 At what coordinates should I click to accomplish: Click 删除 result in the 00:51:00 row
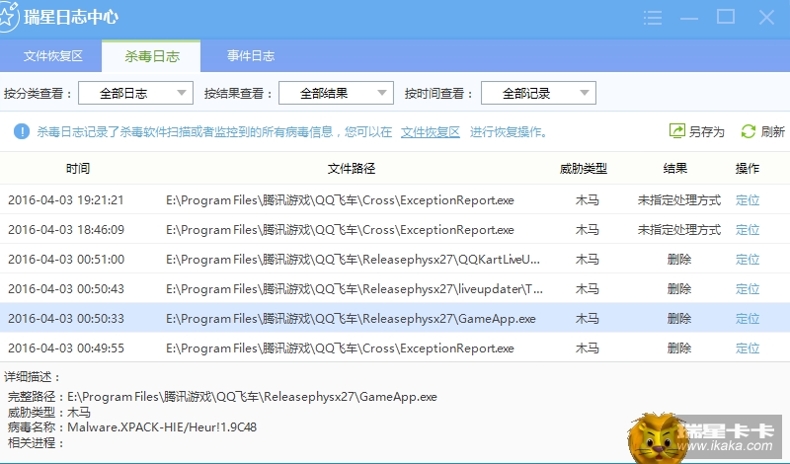coord(679,260)
